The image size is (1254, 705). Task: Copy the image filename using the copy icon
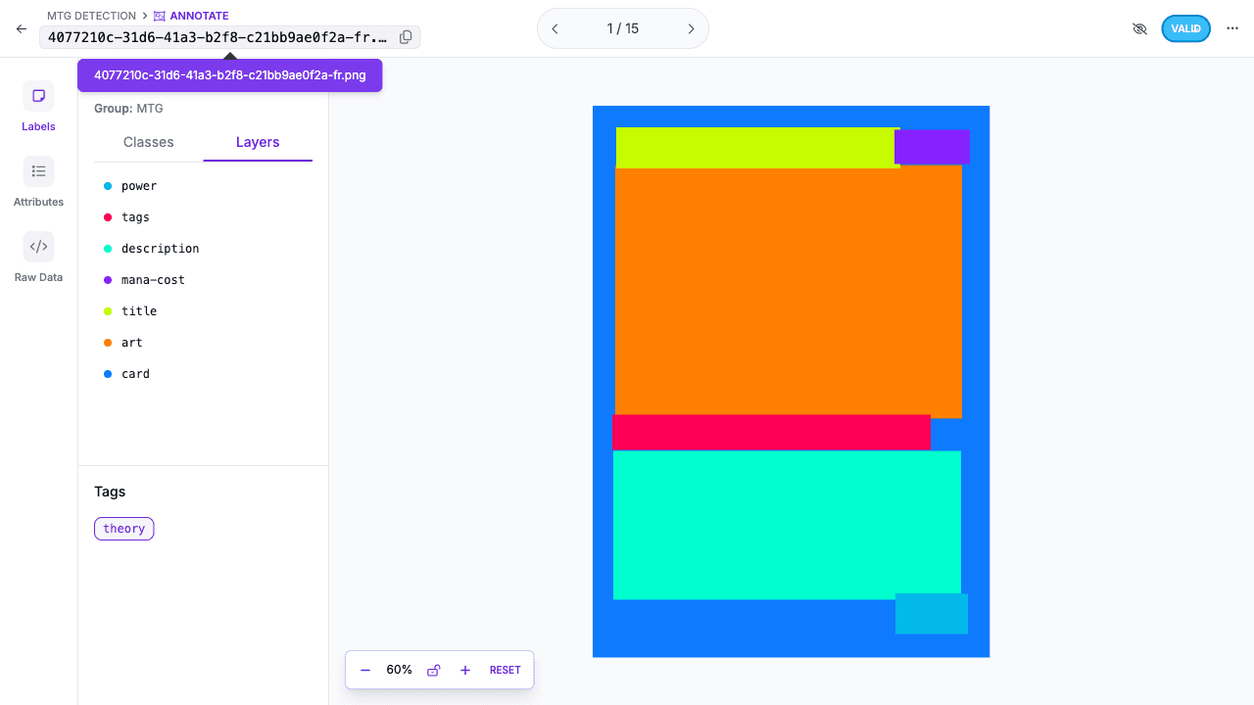click(x=406, y=36)
